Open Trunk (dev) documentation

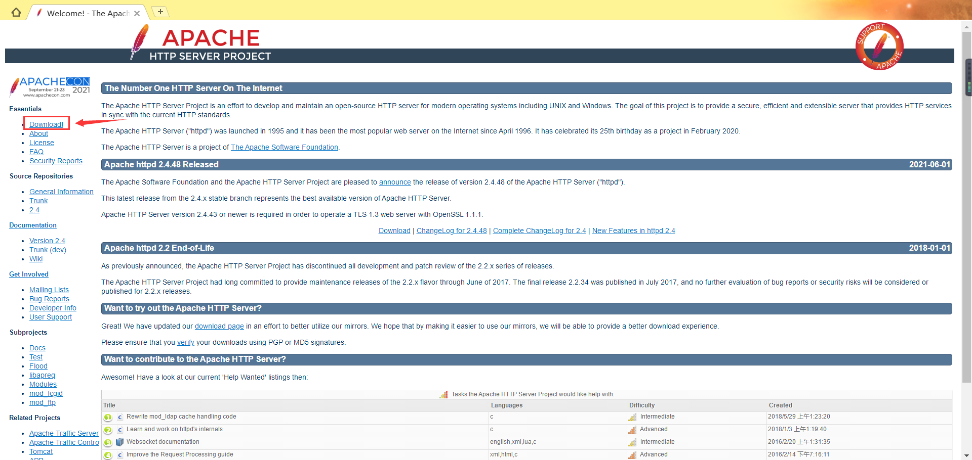[48, 250]
